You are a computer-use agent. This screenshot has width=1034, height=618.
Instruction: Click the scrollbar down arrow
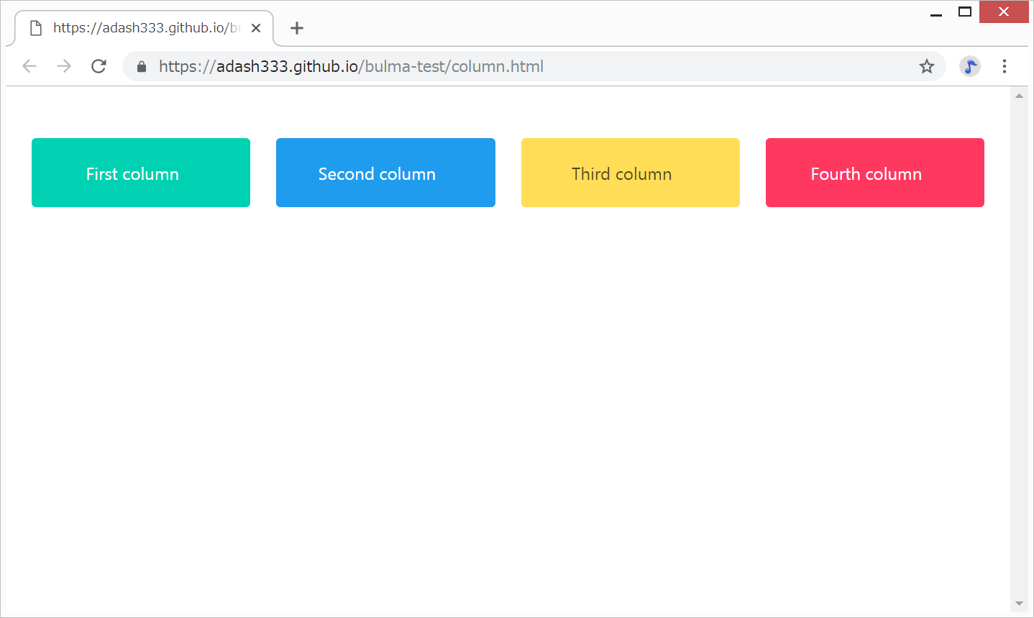pos(1018,604)
